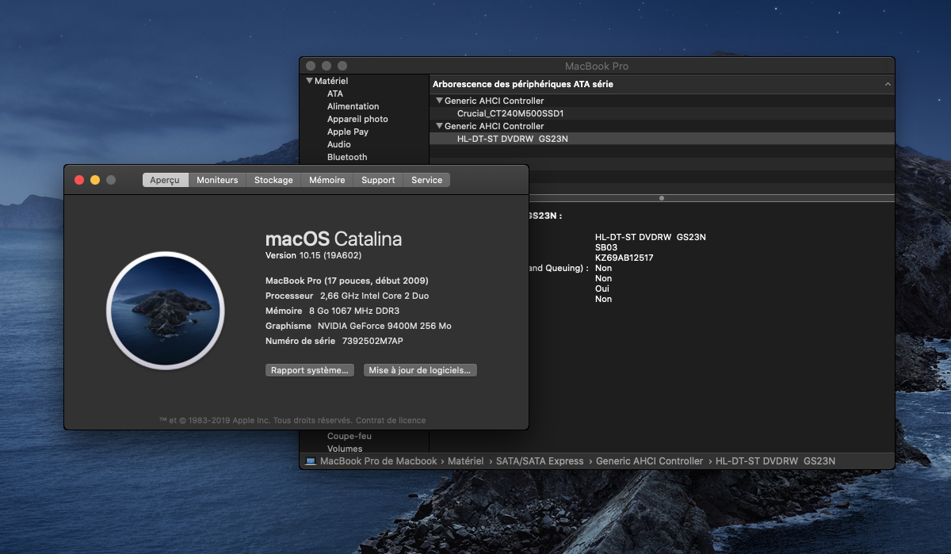Click the 'Oui' value in device details

pos(603,288)
